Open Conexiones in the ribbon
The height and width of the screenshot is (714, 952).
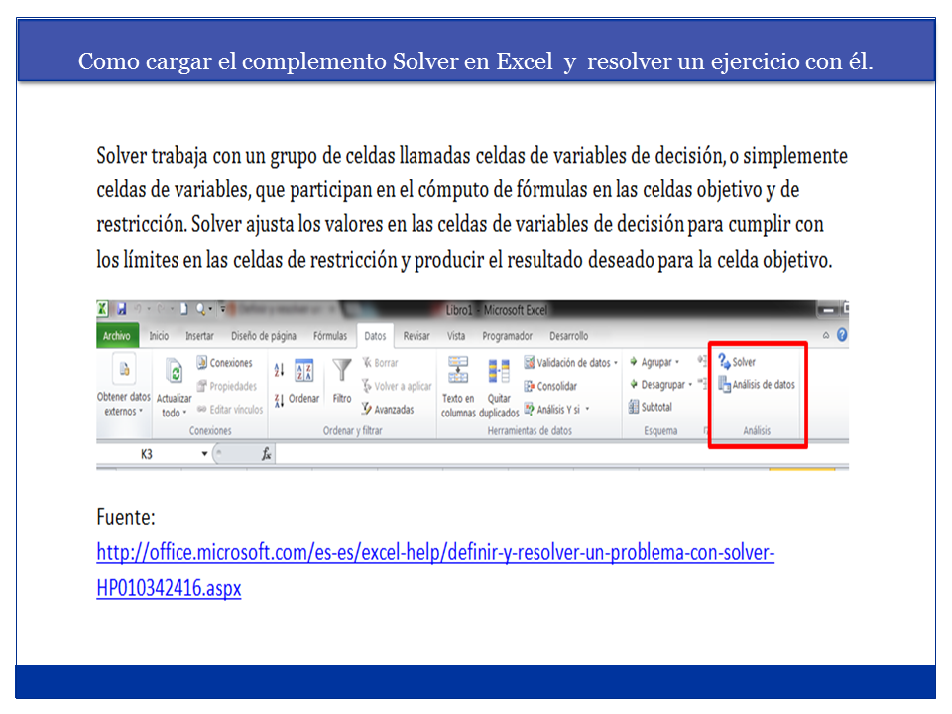224,363
